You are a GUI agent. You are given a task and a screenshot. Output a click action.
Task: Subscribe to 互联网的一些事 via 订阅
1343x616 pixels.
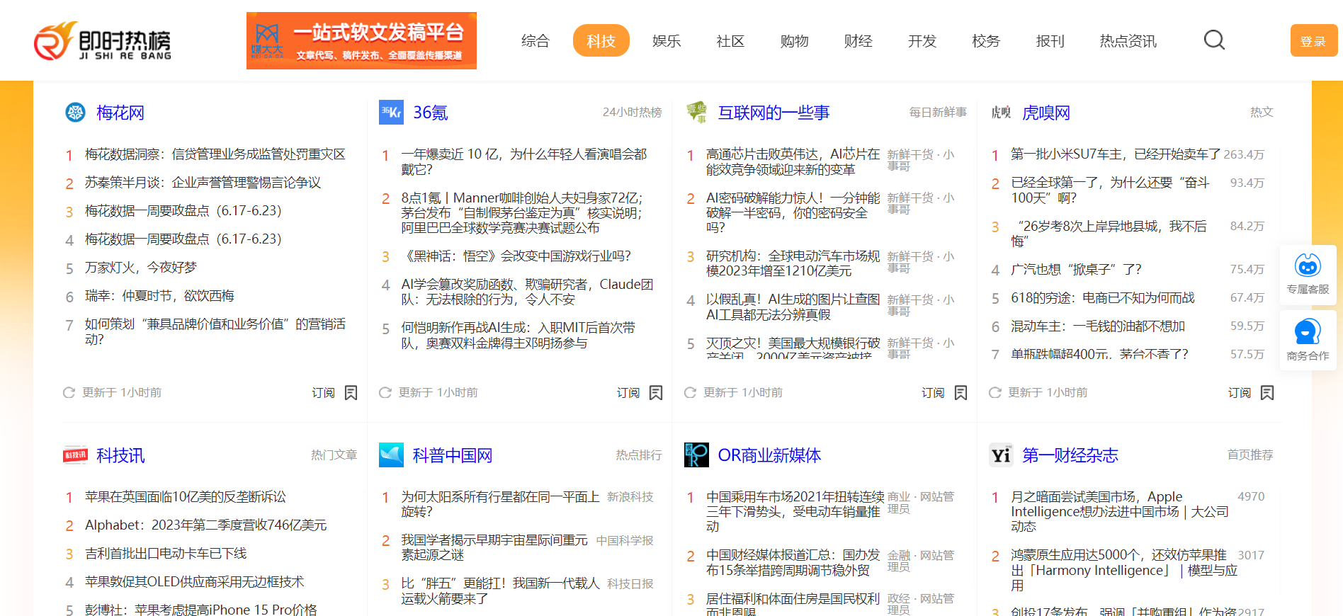coord(933,392)
